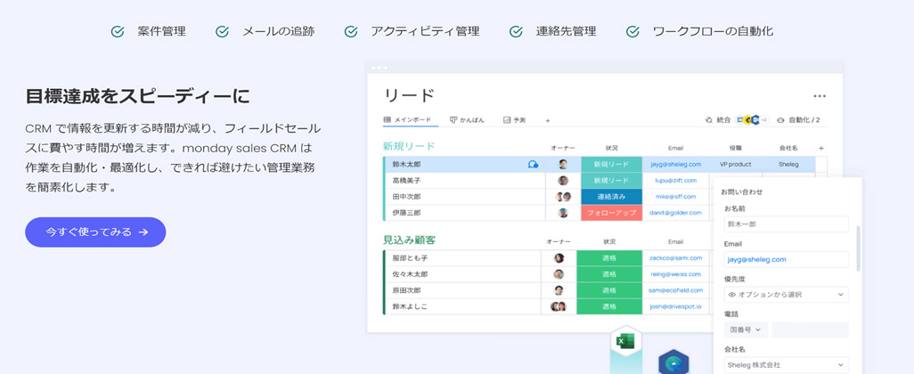Image resolution: width=914 pixels, height=374 pixels.
Task: Click the Sheleg company cell
Action: (x=788, y=164)
